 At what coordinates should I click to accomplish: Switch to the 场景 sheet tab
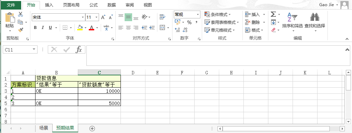(x=44, y=128)
